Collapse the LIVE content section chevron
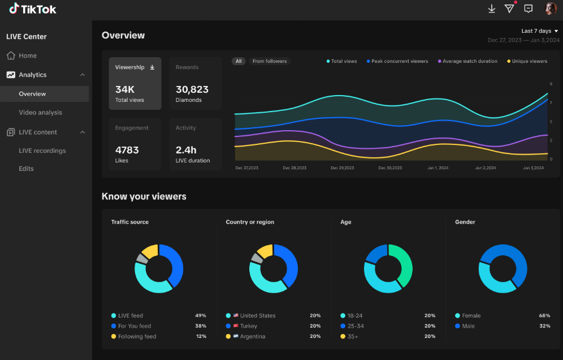The height and width of the screenshot is (360, 563). 83,132
